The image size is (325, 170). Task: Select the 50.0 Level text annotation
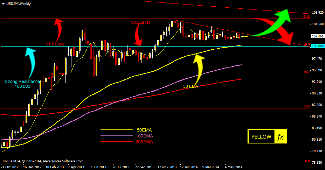(x=140, y=22)
